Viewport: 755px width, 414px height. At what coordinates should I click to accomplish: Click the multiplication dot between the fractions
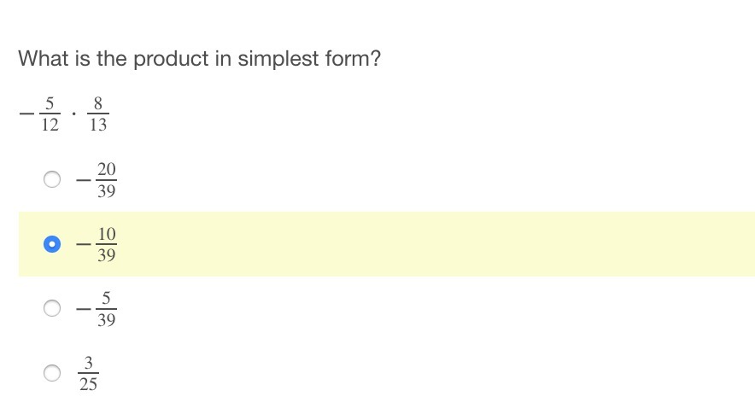(73, 114)
